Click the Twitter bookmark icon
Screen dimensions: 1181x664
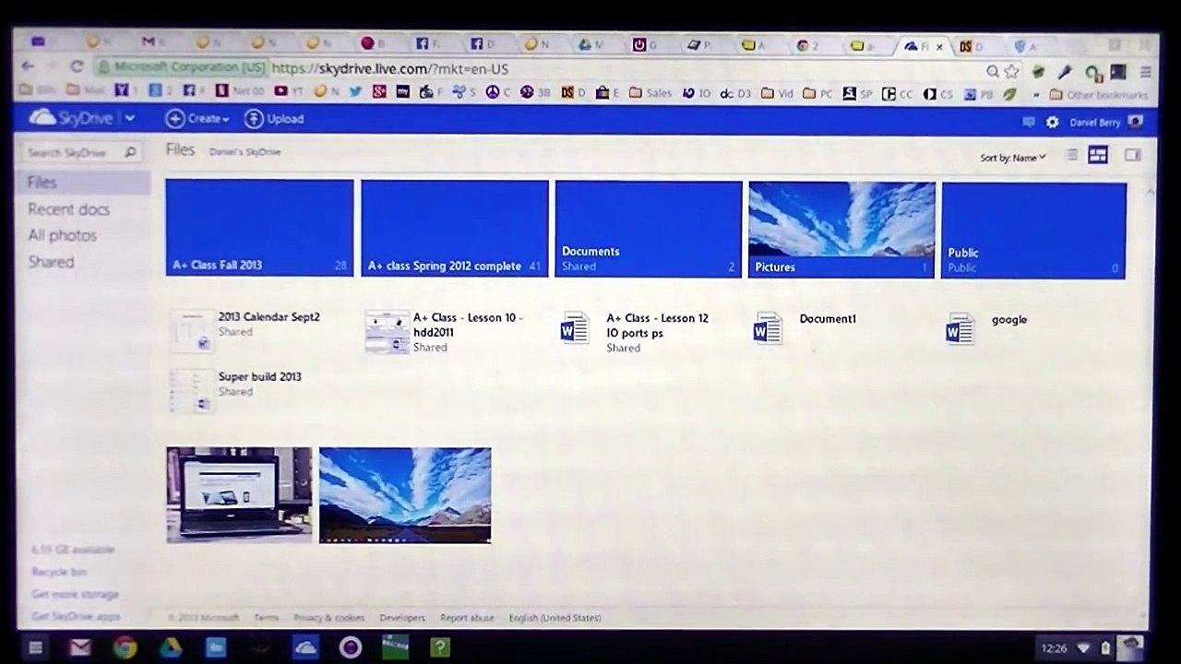point(355,91)
